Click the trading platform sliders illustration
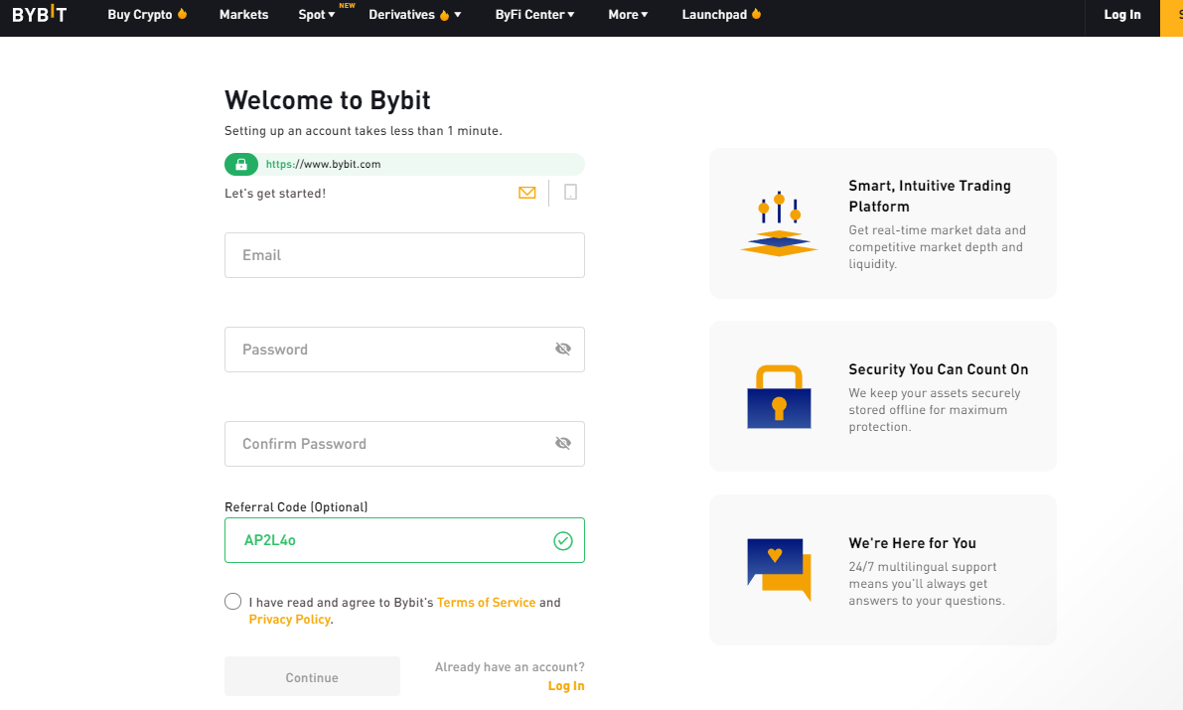Image resolution: width=1183 pixels, height=710 pixels. point(779,224)
